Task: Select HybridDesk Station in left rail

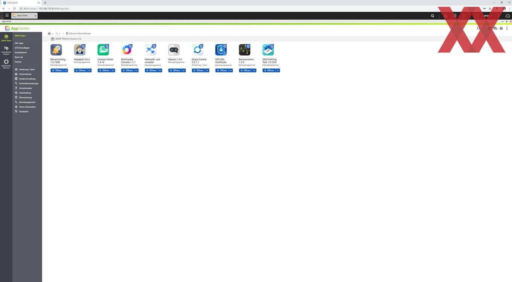Action: point(6,50)
